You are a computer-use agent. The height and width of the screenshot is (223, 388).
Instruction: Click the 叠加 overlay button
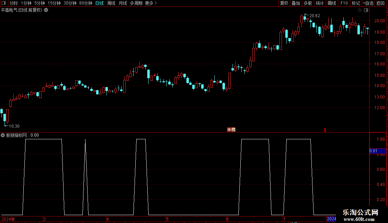[296, 3]
